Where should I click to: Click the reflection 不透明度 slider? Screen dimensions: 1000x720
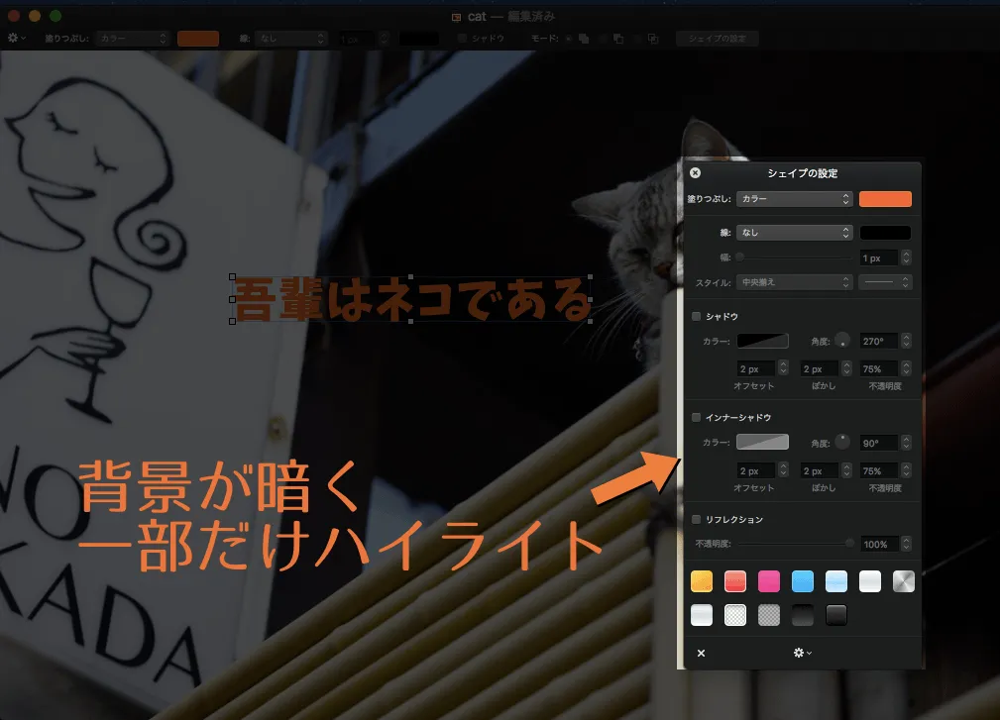point(794,544)
